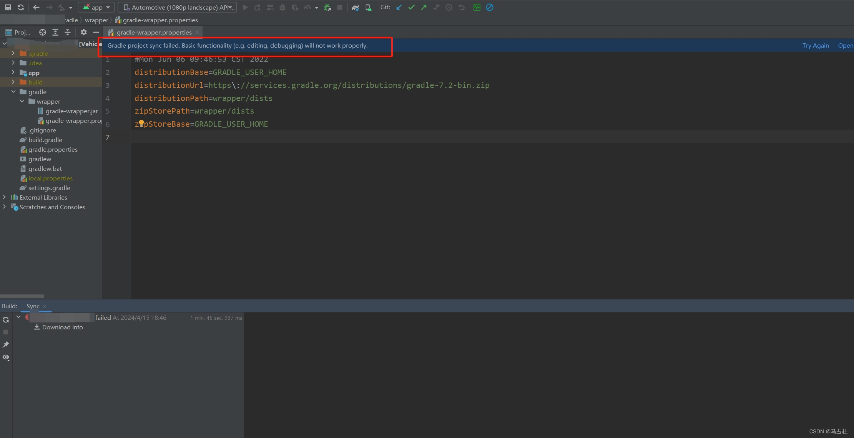Image resolution: width=854 pixels, height=438 pixels.
Task: Open build.gradle in project tree
Action: click(45, 140)
